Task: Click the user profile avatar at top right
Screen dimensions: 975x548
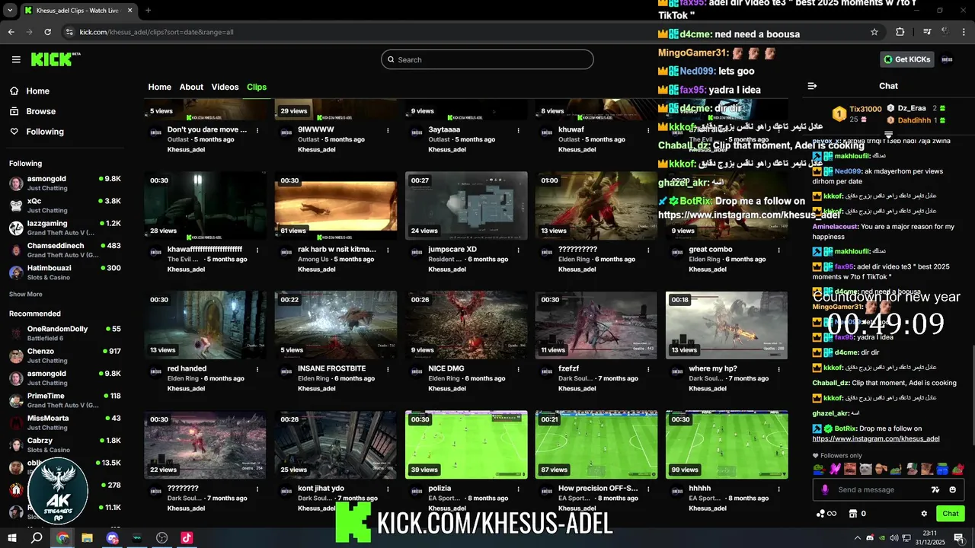Action: click(947, 59)
